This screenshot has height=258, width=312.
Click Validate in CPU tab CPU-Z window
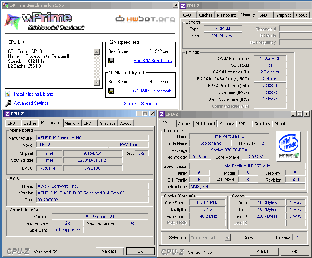click(264, 252)
